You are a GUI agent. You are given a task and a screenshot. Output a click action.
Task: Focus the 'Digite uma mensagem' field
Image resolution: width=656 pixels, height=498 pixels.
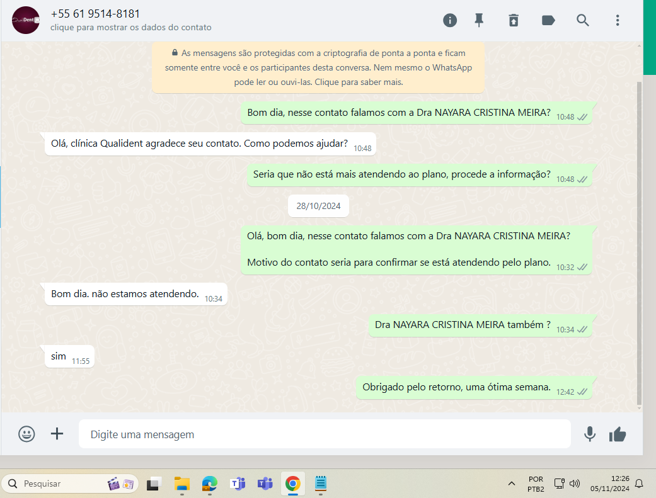(x=325, y=434)
